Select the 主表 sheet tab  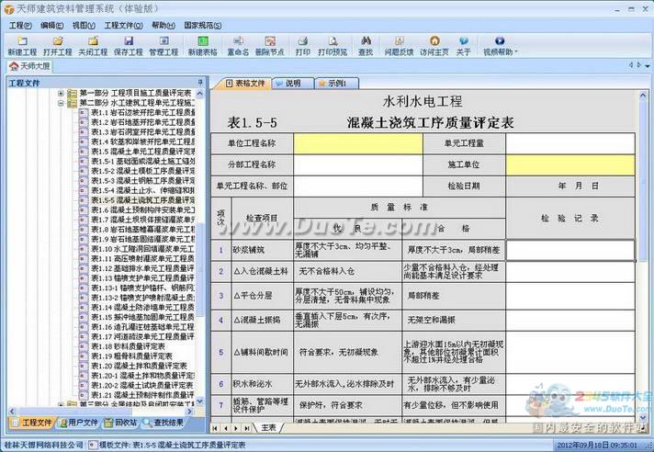click(x=268, y=428)
